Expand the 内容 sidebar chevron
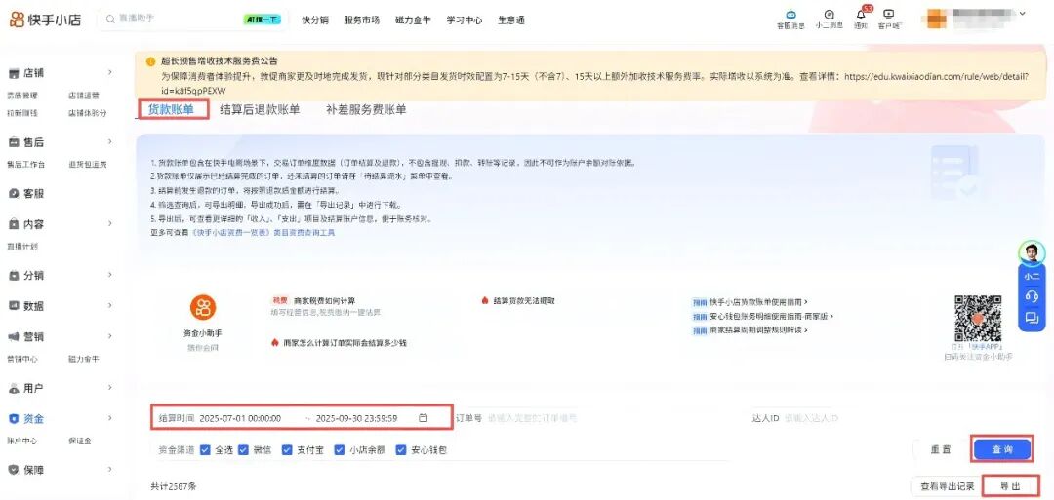The image size is (1054, 500). (x=110, y=224)
